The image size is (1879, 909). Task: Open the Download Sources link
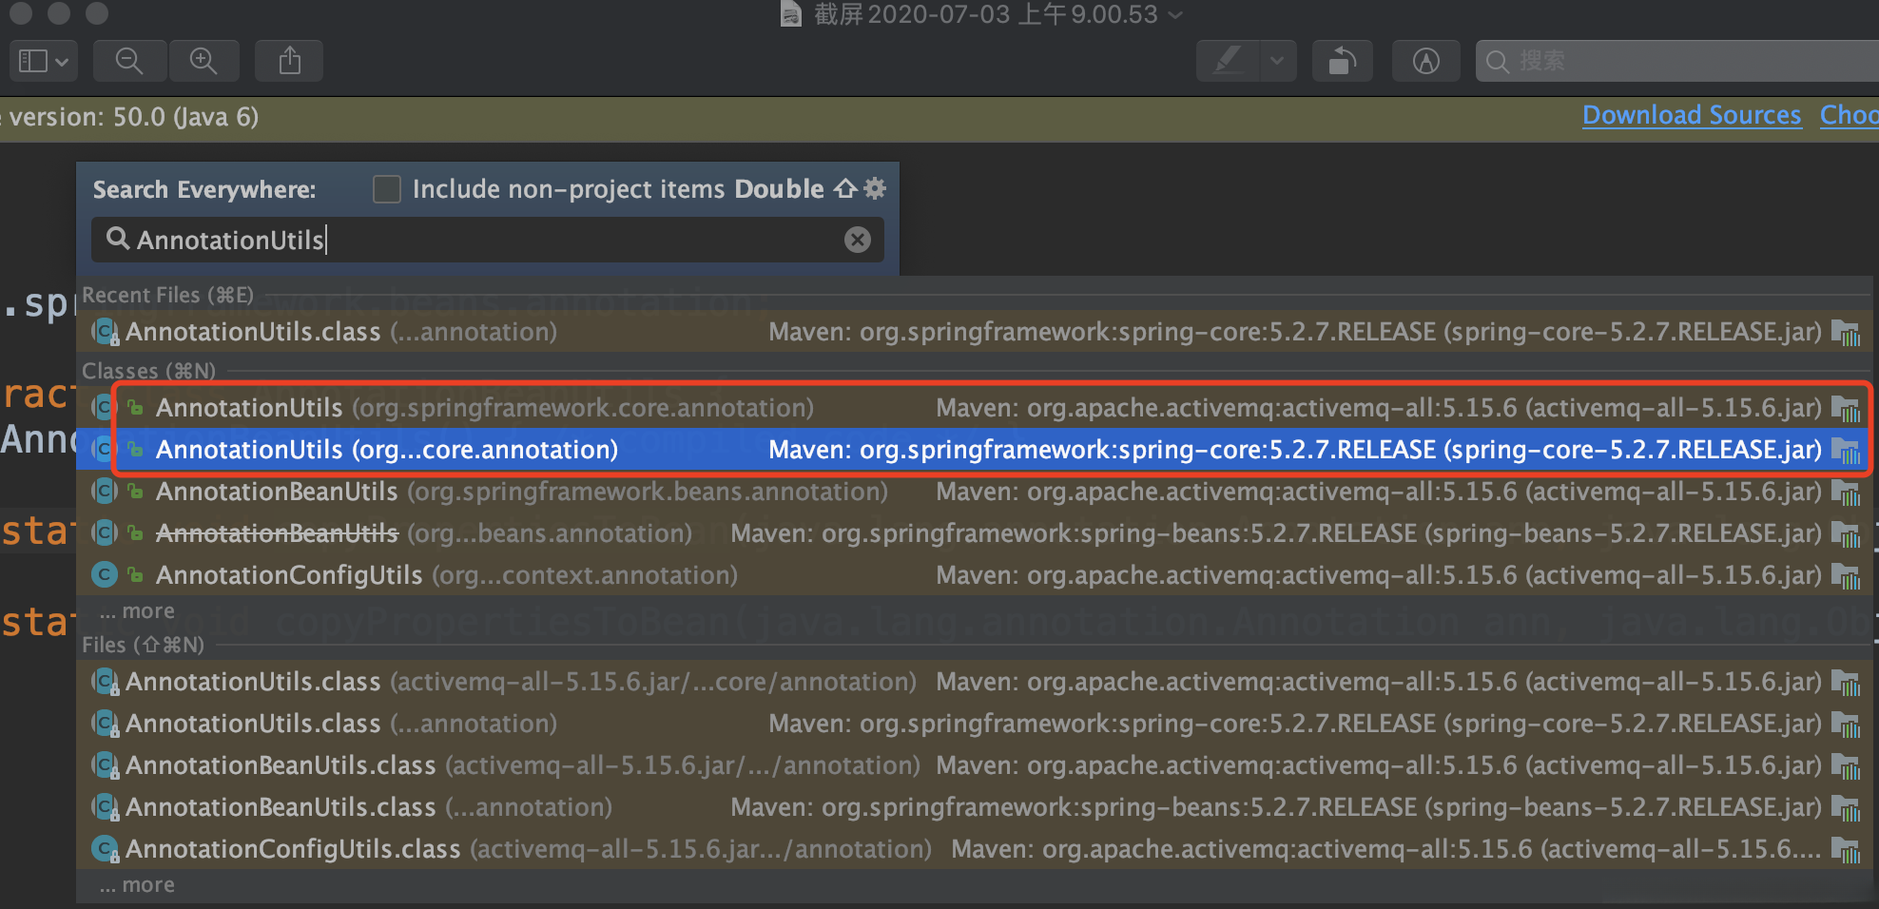(1692, 115)
